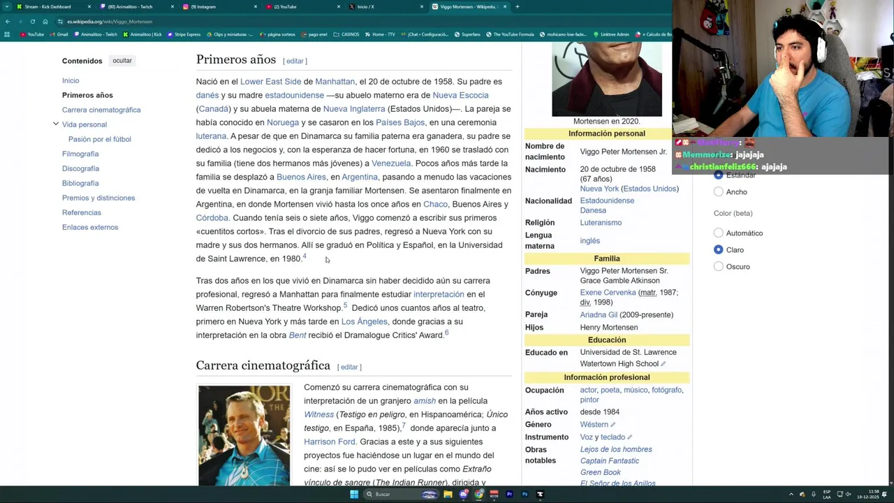Collapse the Vida personal contents section
The height and width of the screenshot is (503, 894).
[56, 124]
